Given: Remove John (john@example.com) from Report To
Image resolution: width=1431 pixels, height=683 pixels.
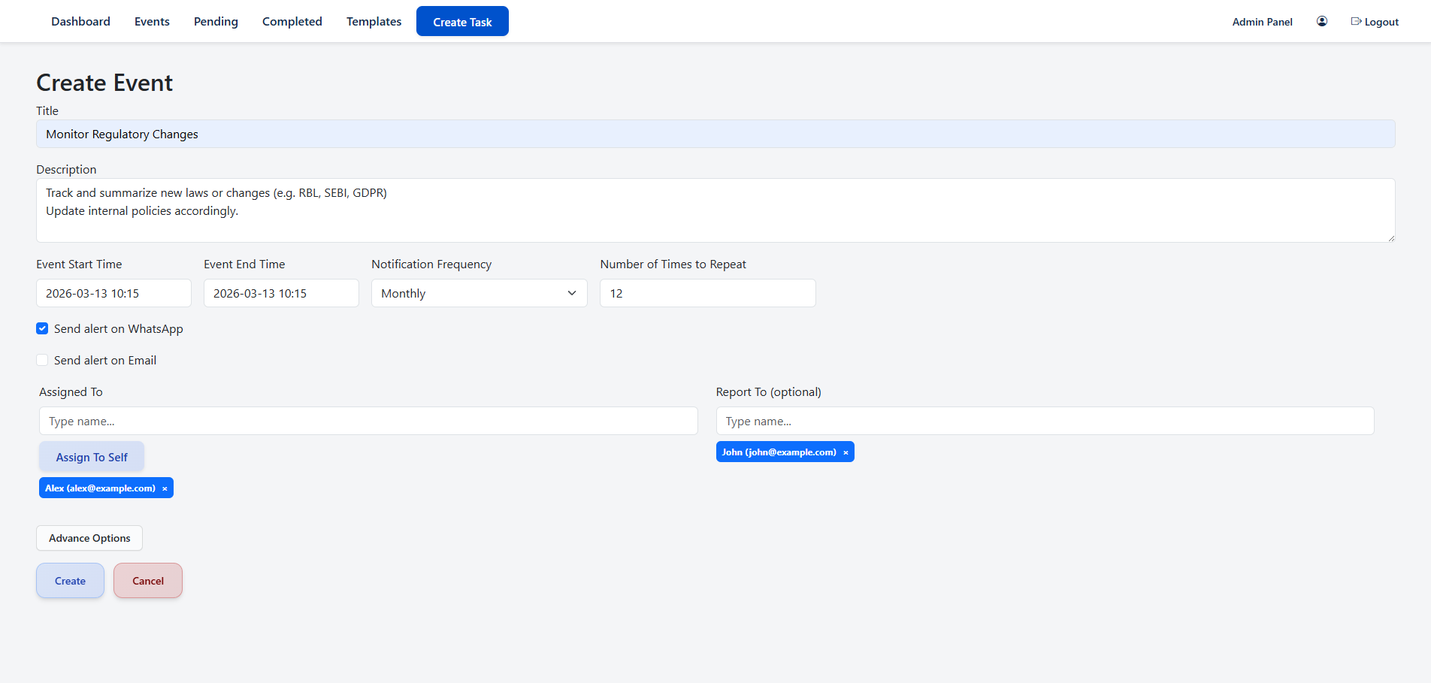Looking at the screenshot, I should coord(846,452).
